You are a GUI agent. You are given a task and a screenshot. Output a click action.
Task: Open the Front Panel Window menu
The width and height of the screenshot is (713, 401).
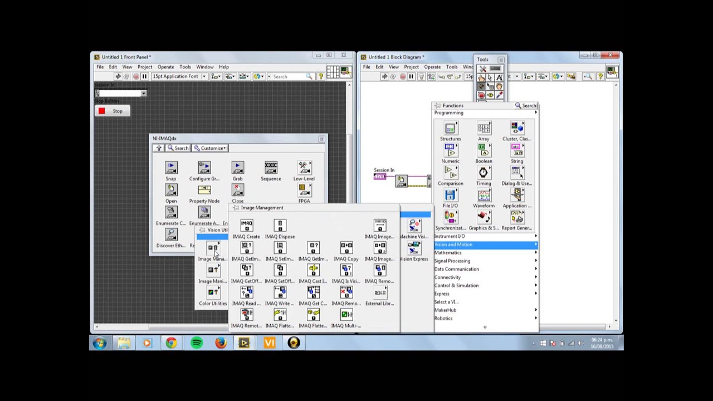[204, 67]
